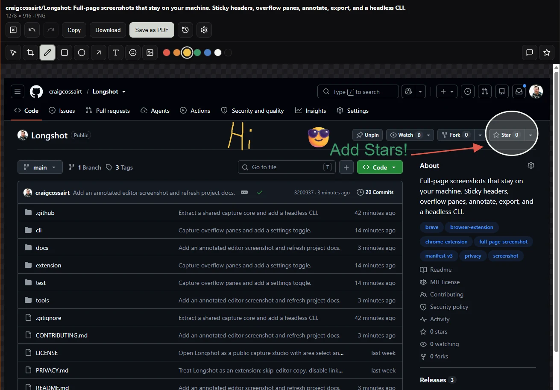
Task: Select the freehand pen tool
Action: point(47,53)
